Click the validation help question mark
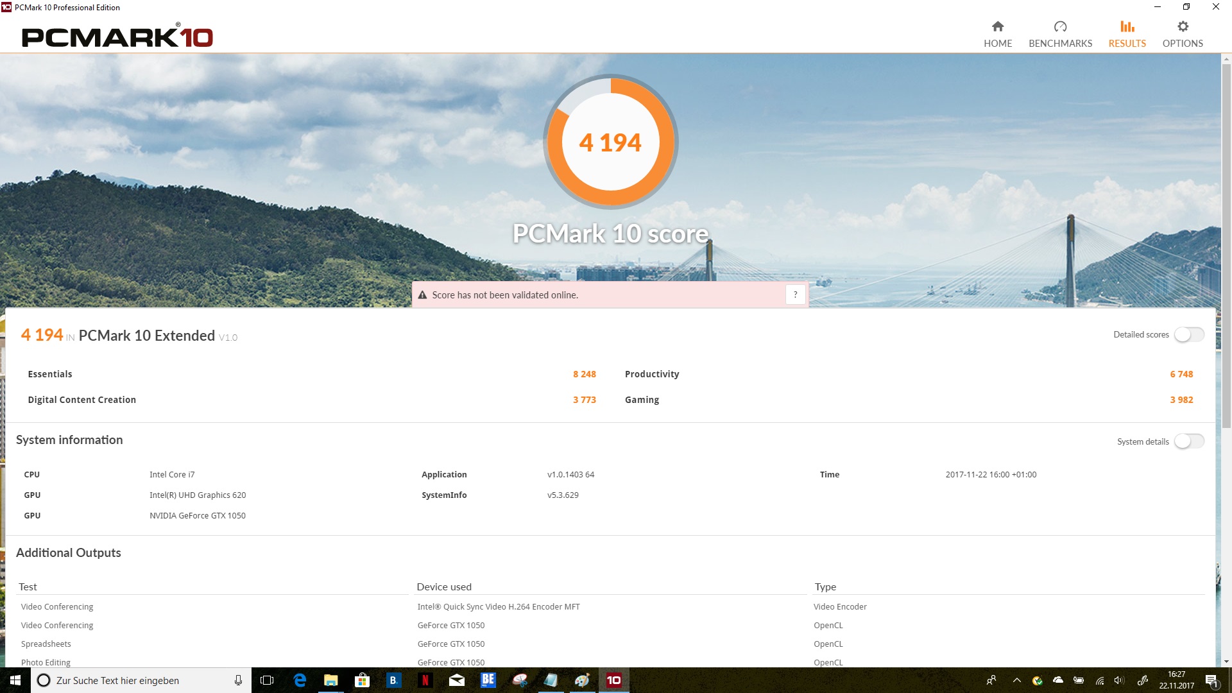 pos(795,295)
